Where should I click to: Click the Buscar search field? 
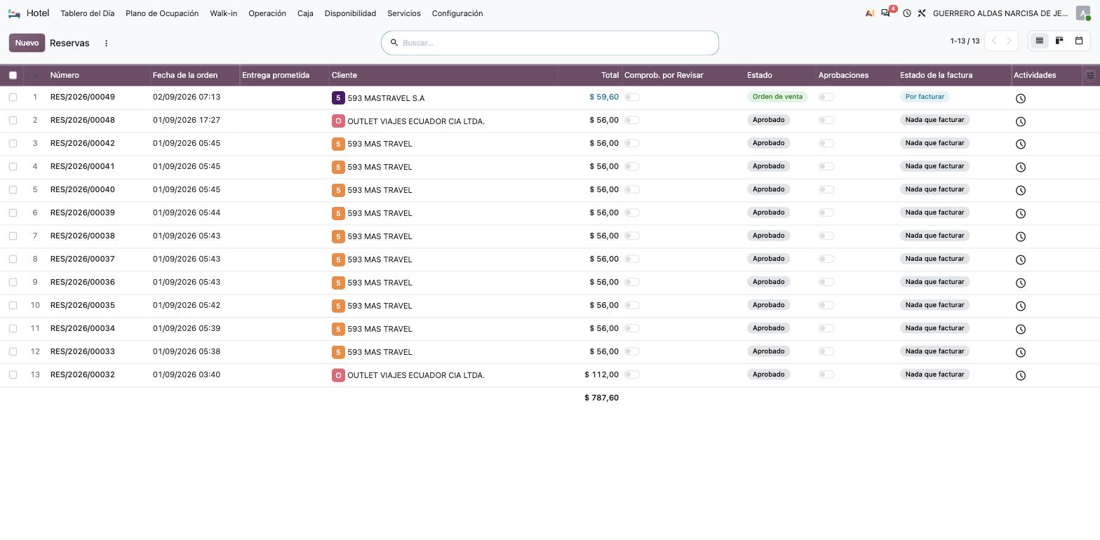550,43
